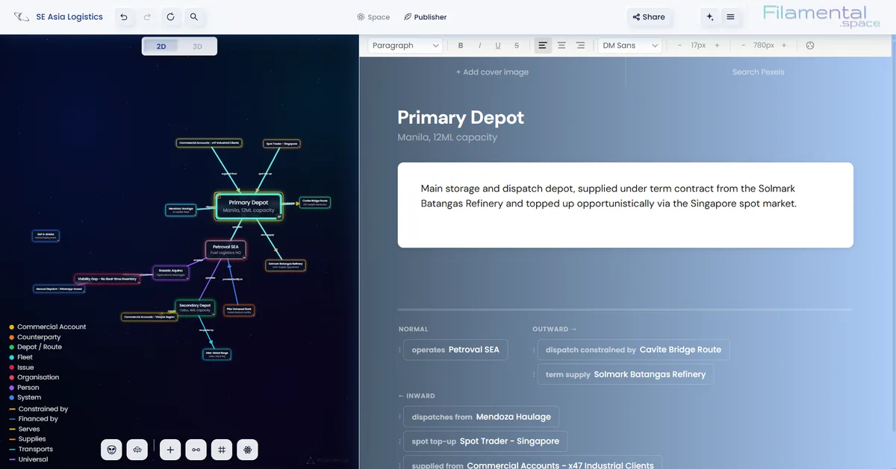
Task: Toggle the Transports edge legend entry
Action: (31, 449)
